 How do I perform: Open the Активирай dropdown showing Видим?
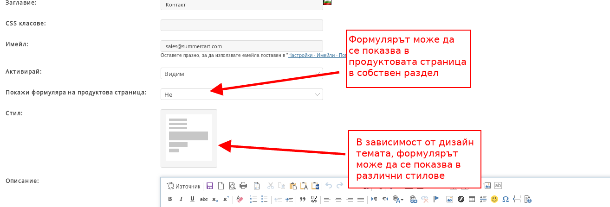coord(241,74)
